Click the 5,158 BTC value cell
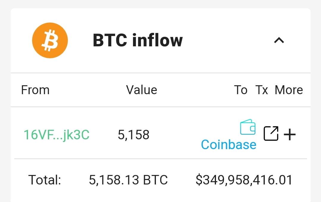Image resolution: width=321 pixels, height=202 pixels. click(x=134, y=134)
